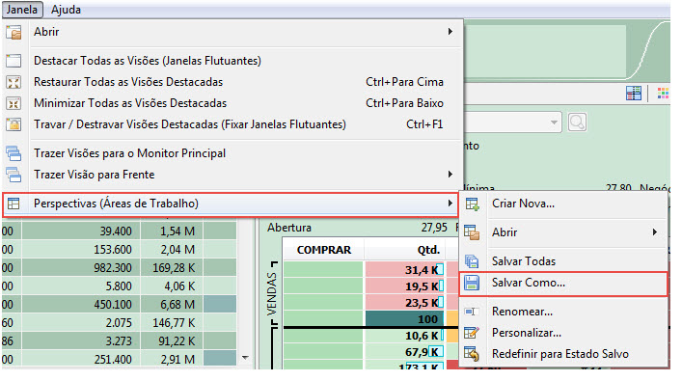Click the VENDAS vertical label

272,294
